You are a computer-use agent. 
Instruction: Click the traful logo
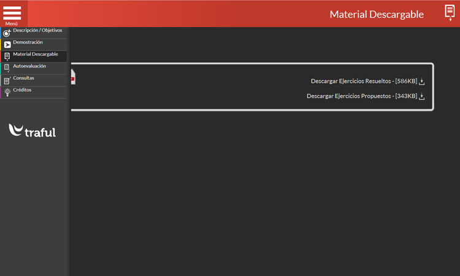(x=32, y=130)
